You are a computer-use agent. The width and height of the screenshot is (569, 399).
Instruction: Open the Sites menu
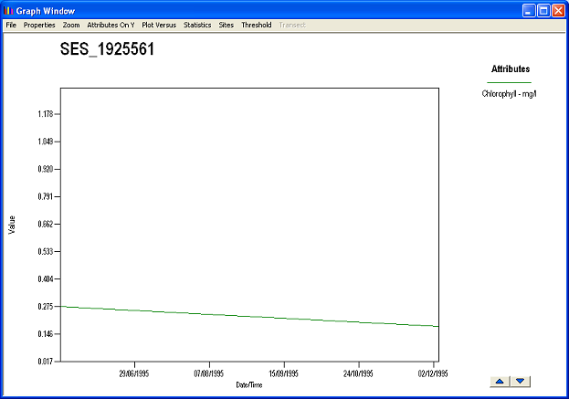click(x=227, y=25)
